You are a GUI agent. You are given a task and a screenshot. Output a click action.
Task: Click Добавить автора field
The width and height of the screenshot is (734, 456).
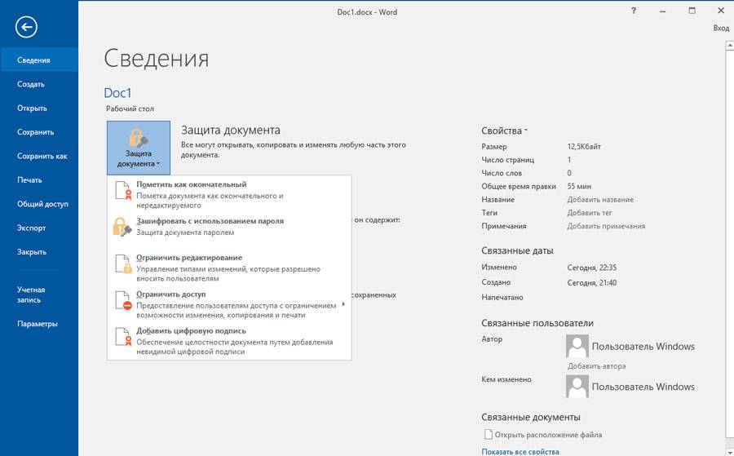click(x=596, y=366)
